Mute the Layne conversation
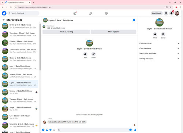The width and height of the screenshot is (183, 133). tap(155, 34)
